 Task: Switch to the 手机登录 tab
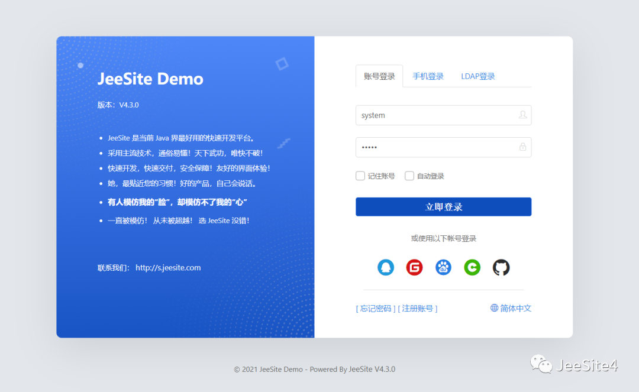coord(428,76)
